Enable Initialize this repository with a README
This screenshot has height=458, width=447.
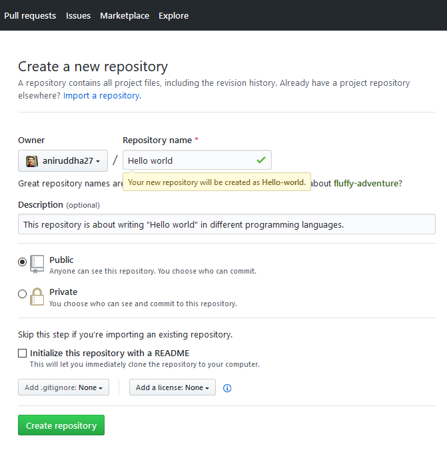coord(23,353)
